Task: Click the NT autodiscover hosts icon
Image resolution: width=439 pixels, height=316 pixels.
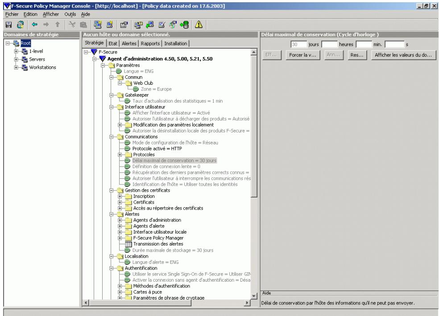Action: (x=138, y=25)
